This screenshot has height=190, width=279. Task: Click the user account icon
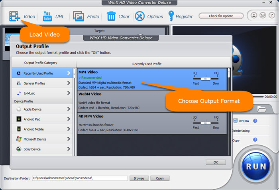point(254,16)
